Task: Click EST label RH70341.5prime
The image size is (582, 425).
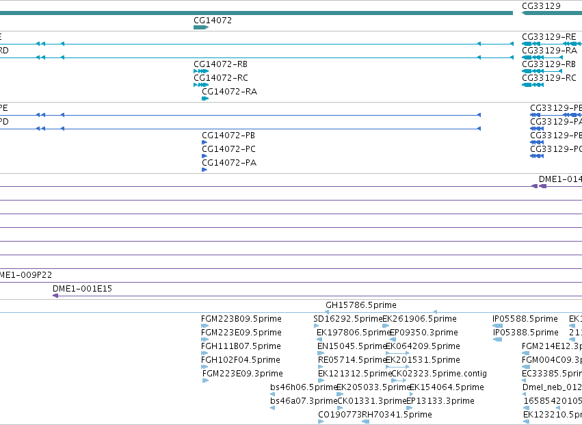Action: pyautogui.click(x=397, y=415)
